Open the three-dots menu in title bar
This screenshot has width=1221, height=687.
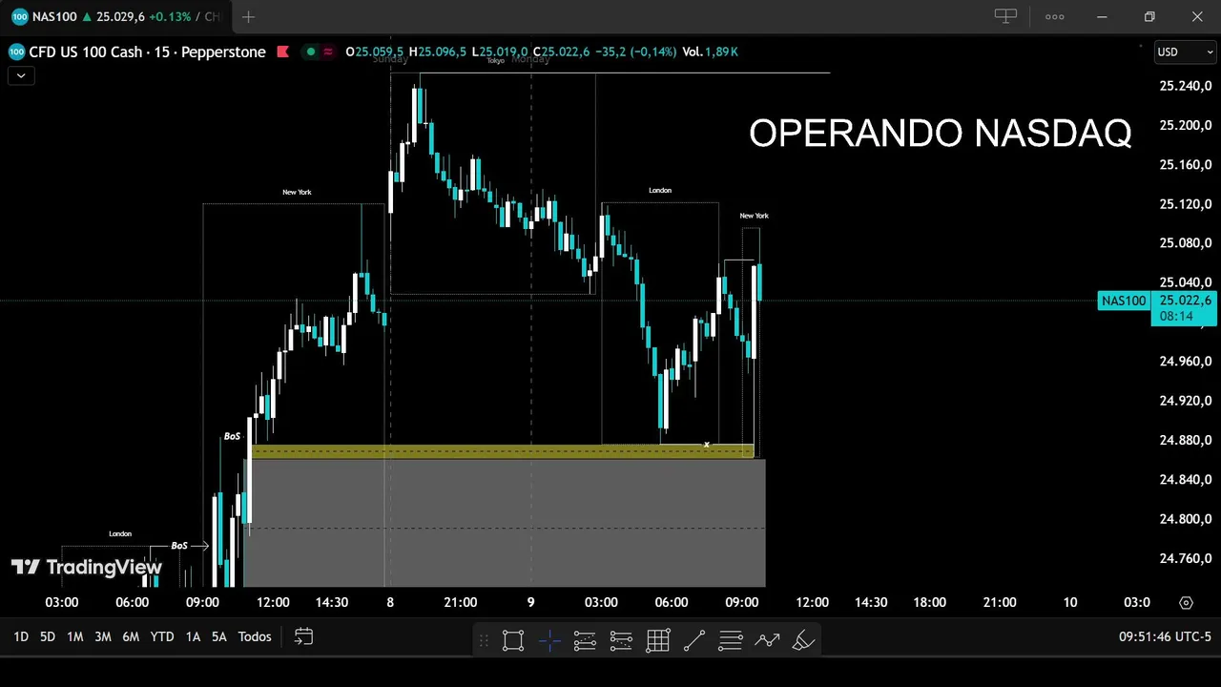tap(1054, 16)
